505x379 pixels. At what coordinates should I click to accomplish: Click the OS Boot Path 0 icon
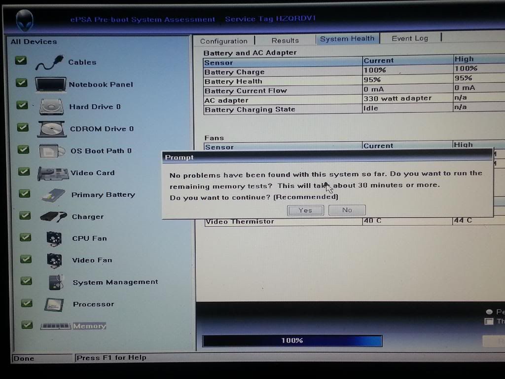[52, 151]
